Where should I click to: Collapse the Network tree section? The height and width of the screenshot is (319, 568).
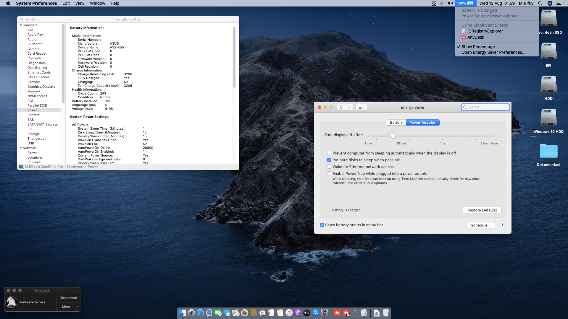point(21,148)
